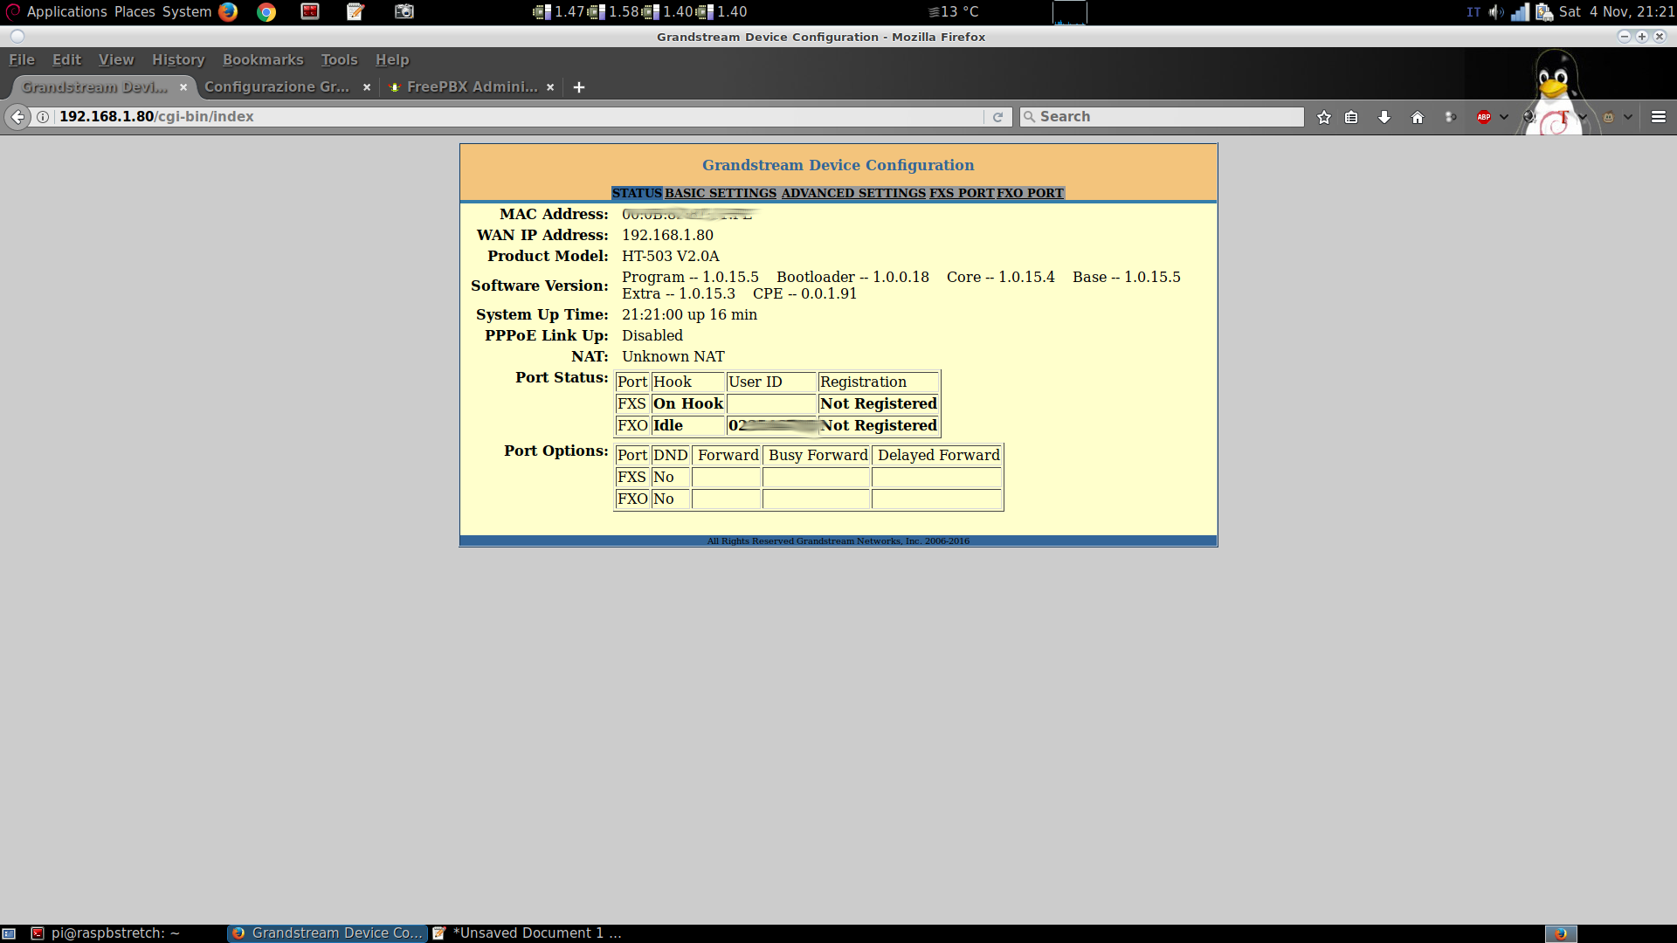Viewport: 1677px width, 943px height.
Task: Go to Firefox Home page icon
Action: 1418,117
